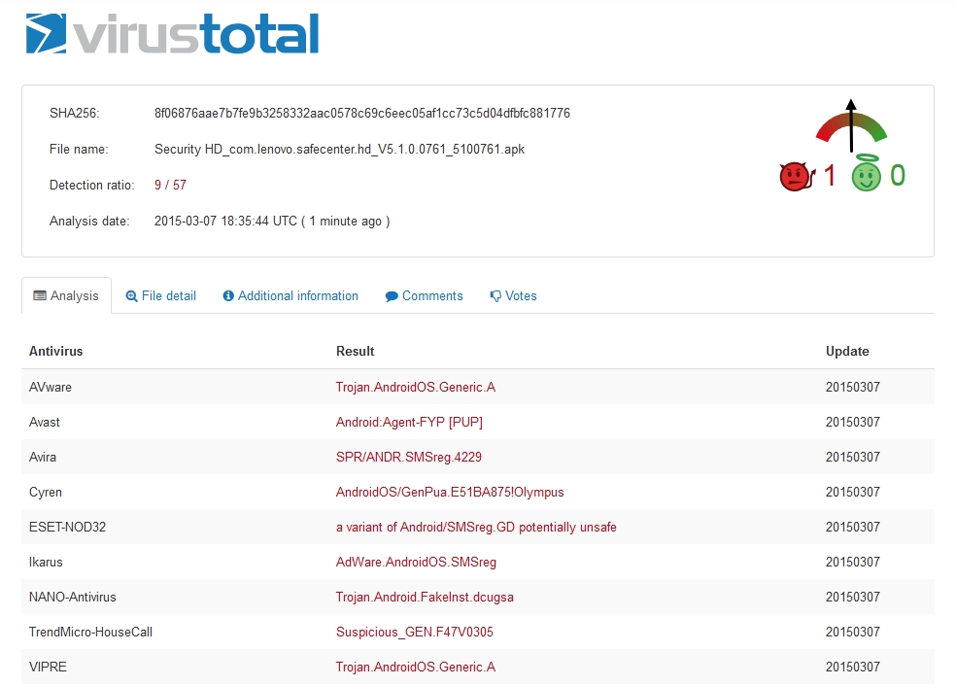Click the community score gauge
Image resolution: width=956 pixels, height=686 pixels.
[x=851, y=125]
